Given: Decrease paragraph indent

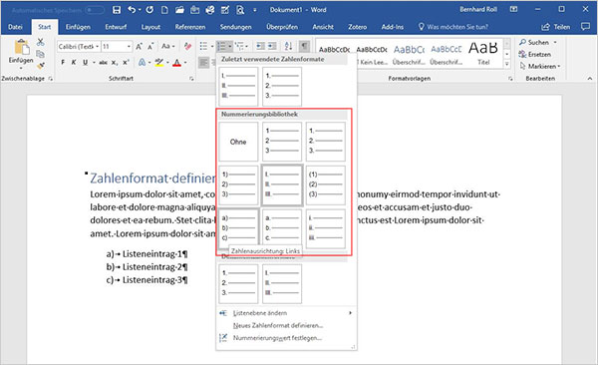Looking at the screenshot, I should [260, 46].
